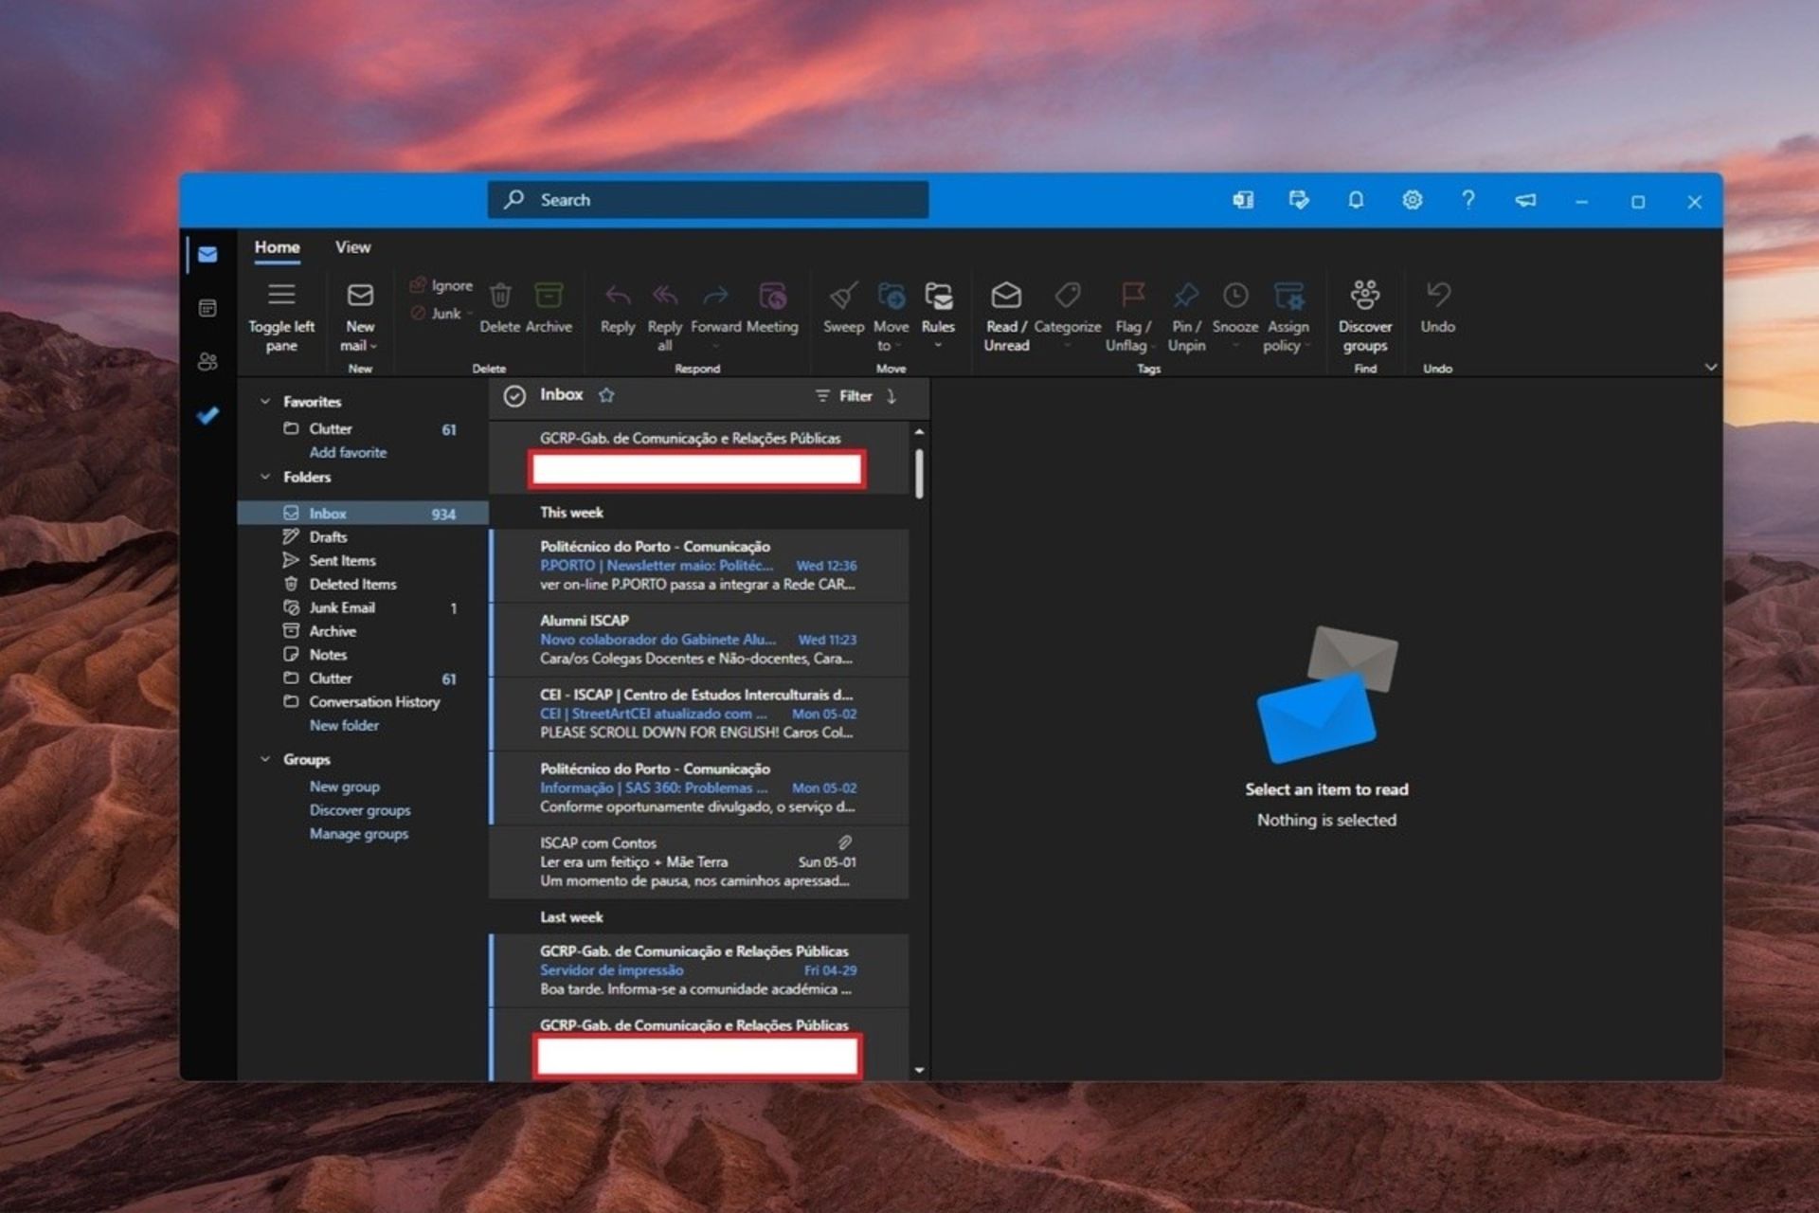Collapse the Favorites section
Screen dimensions: 1819x1213
265,401
